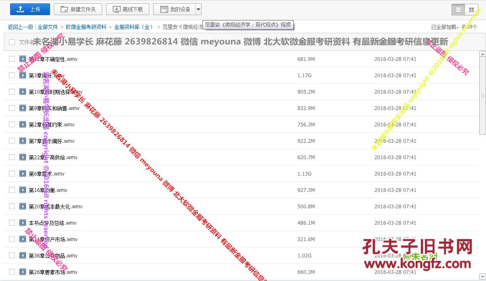Click video icon of 第9章购买和销售.wmv
This screenshot has width=486, height=281.
coord(23,108)
